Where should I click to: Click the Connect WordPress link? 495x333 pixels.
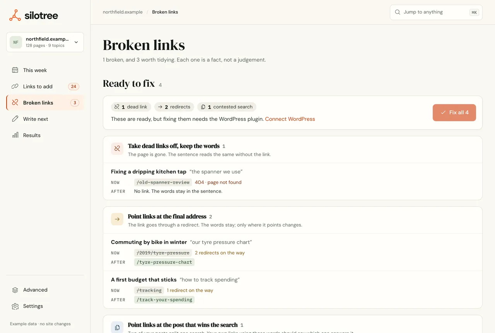[290, 119]
